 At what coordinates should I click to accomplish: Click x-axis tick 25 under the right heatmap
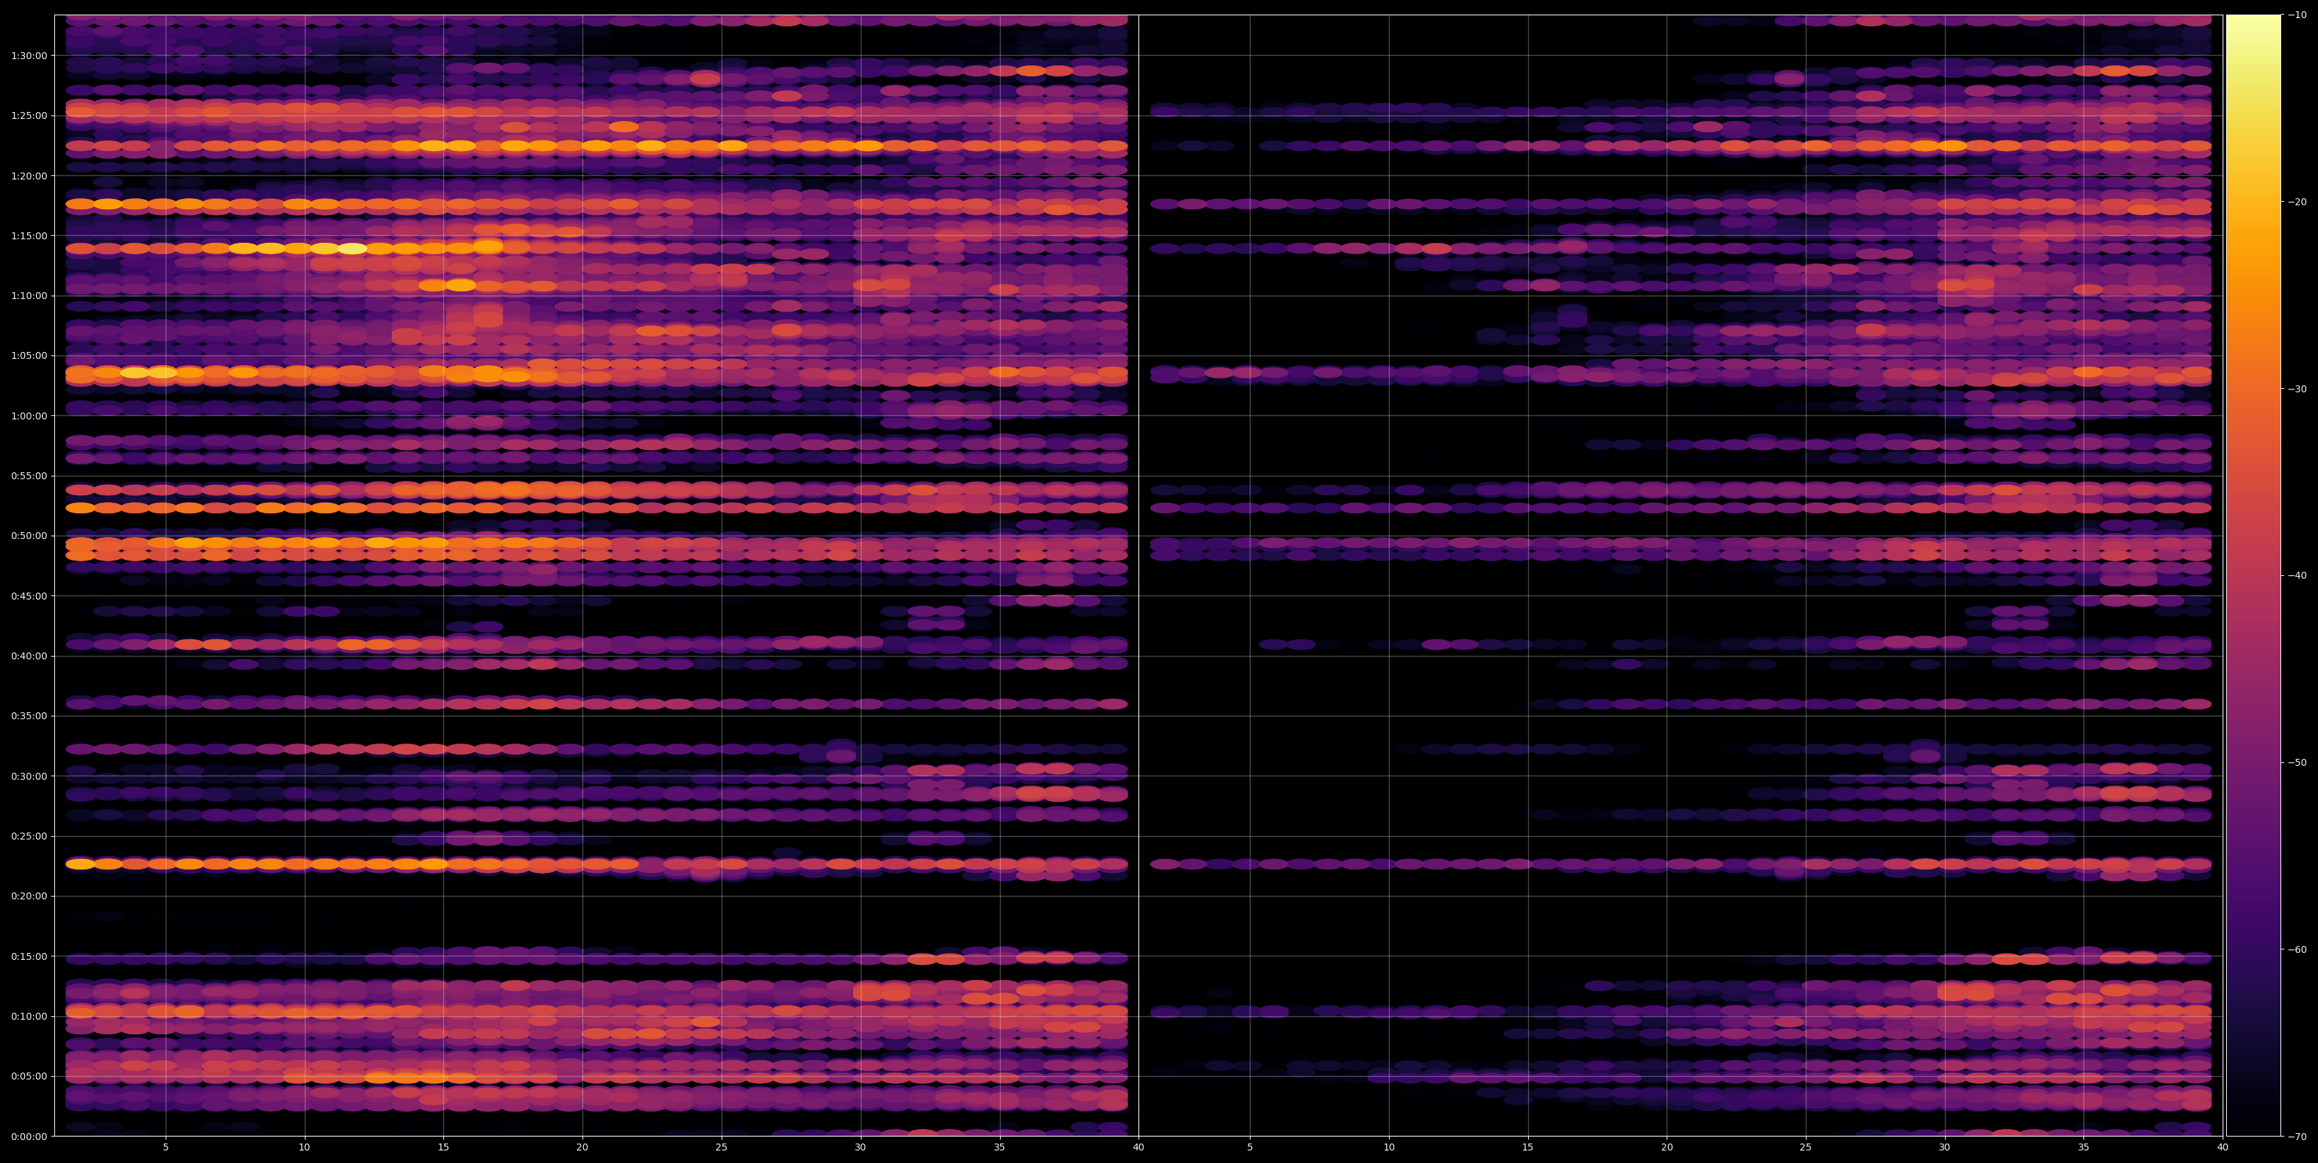1806,1148
